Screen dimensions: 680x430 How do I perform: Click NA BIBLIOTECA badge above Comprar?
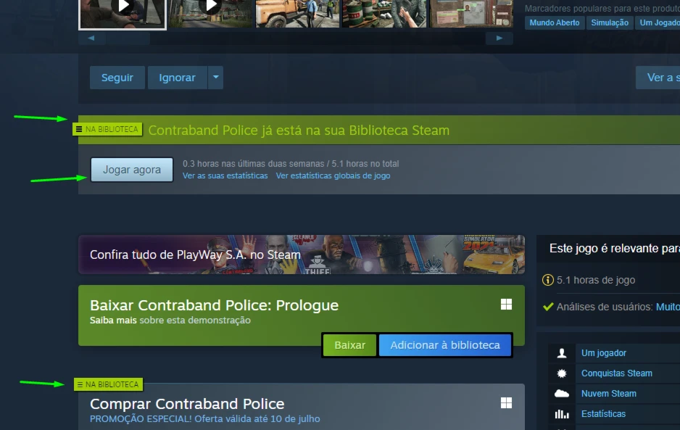[x=108, y=384]
